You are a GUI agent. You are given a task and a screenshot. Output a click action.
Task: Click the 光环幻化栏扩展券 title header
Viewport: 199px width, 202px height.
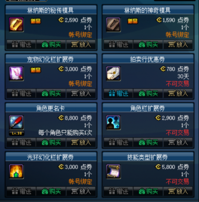[51, 157]
